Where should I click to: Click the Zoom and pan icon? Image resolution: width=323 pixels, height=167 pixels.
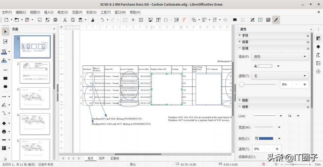tap(141, 20)
